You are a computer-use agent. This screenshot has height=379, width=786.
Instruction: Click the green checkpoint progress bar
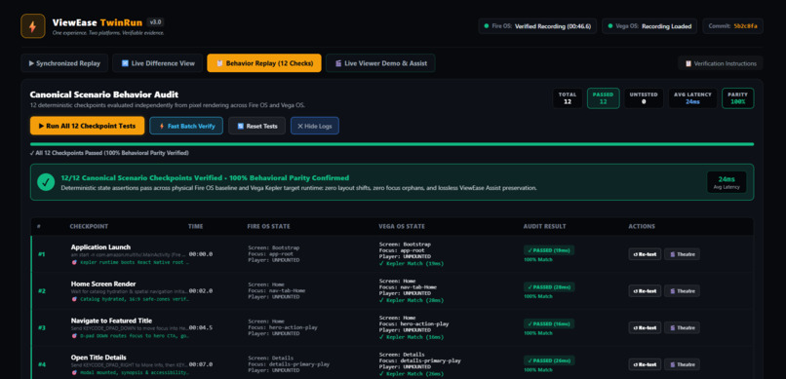pos(391,143)
